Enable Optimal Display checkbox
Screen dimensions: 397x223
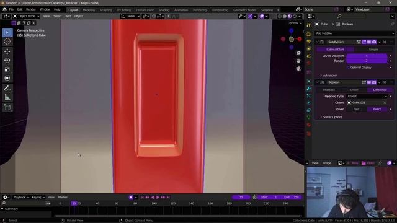click(x=348, y=68)
